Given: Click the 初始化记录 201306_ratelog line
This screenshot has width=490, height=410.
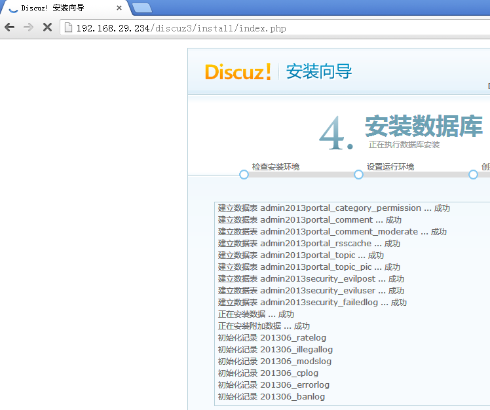Looking at the screenshot, I should point(273,338).
